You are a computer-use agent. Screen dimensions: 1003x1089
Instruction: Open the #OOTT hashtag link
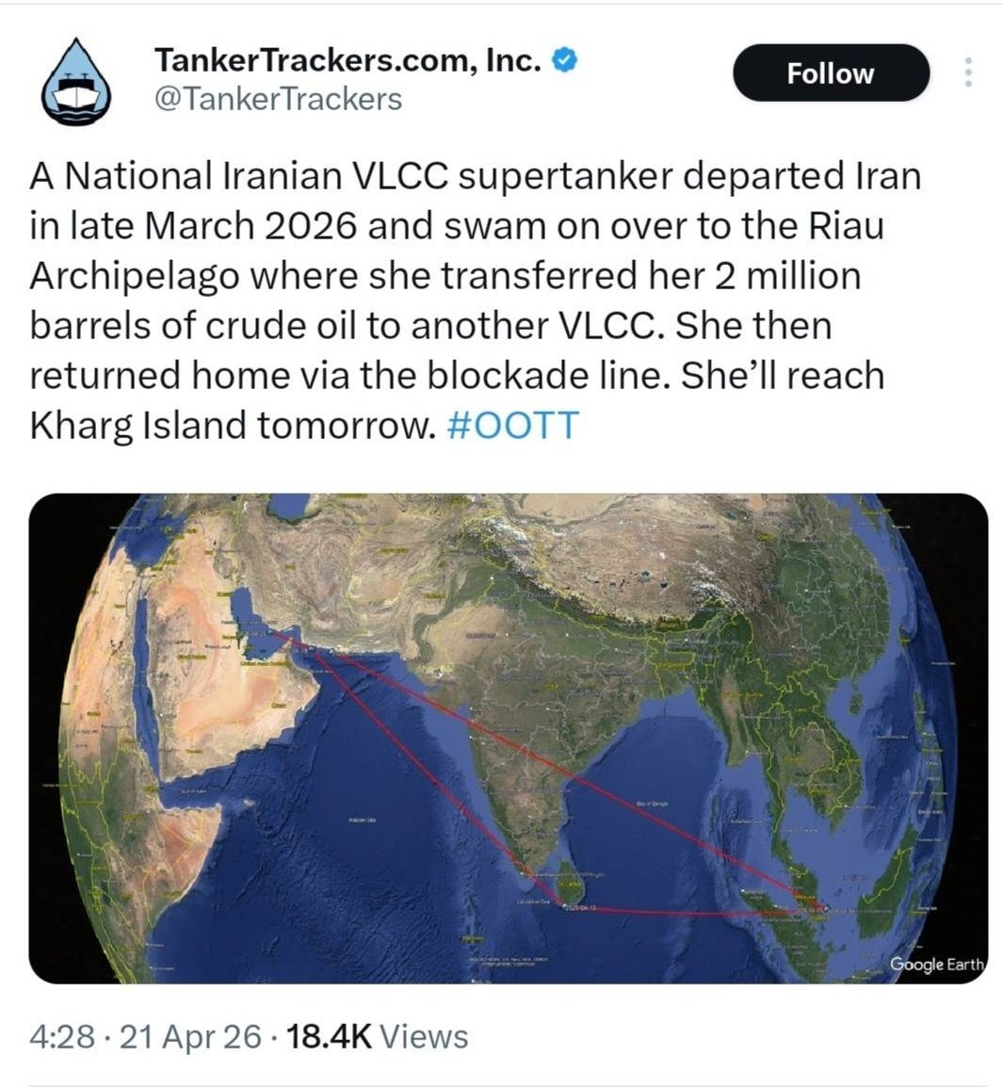[510, 425]
